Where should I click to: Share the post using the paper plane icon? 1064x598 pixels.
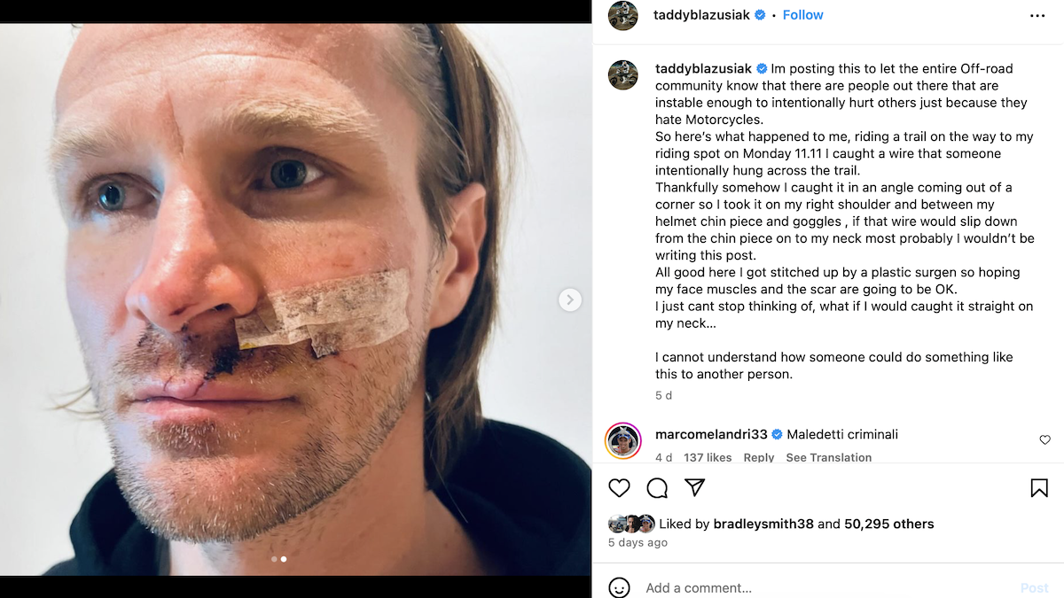tap(695, 487)
